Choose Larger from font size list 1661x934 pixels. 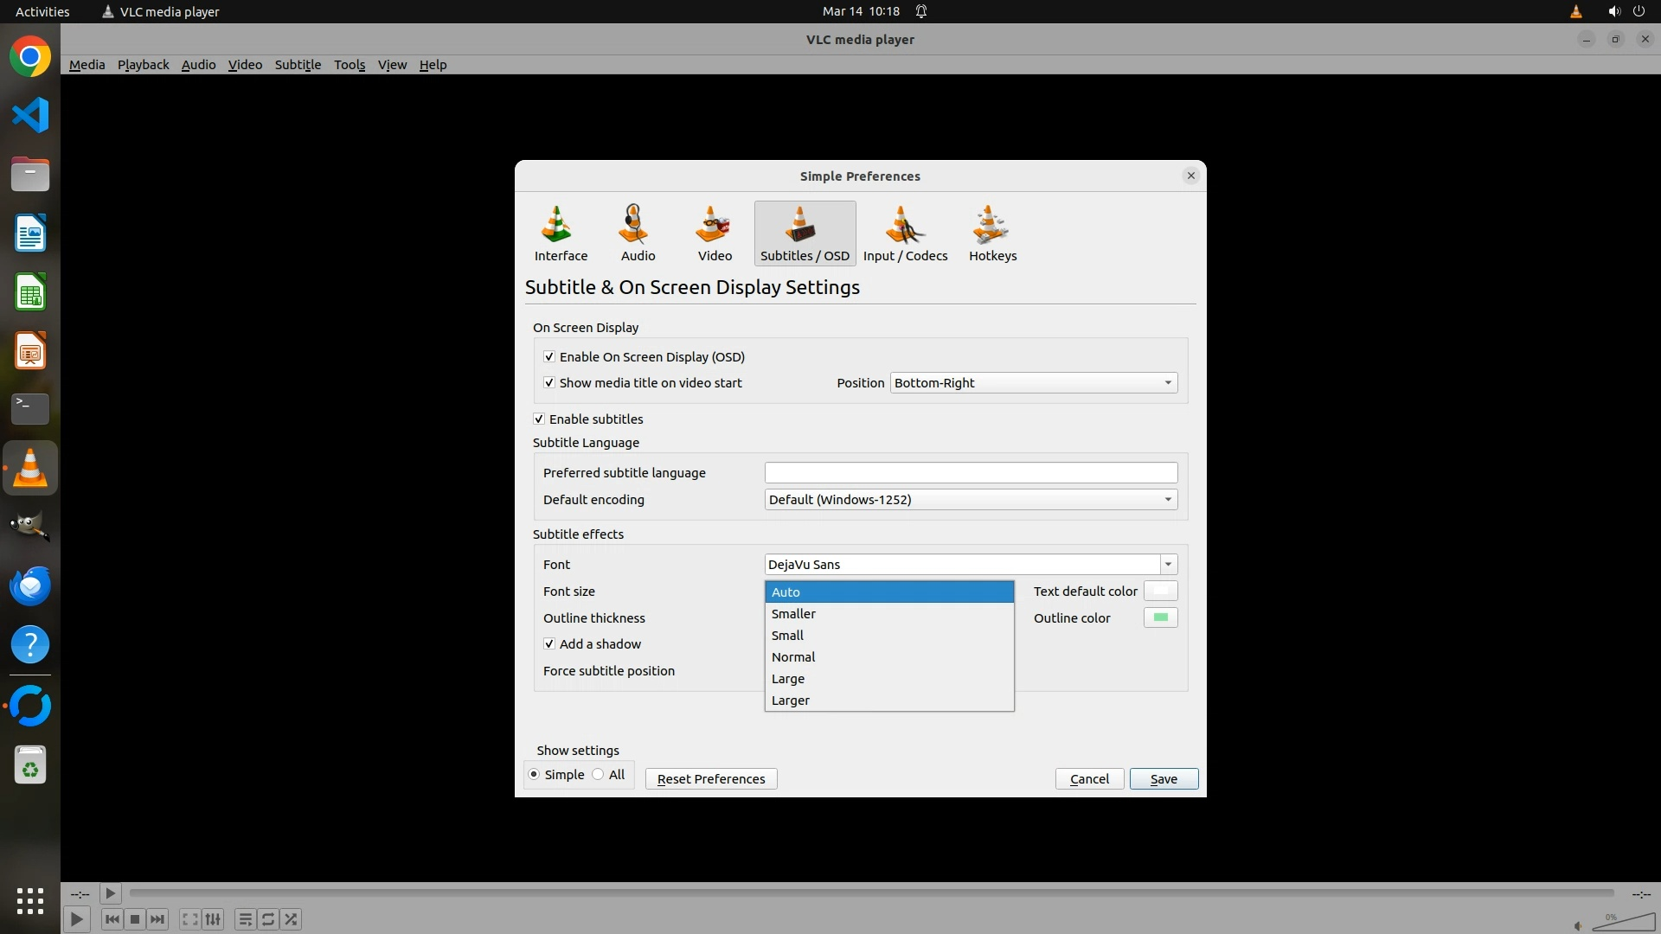coord(791,700)
